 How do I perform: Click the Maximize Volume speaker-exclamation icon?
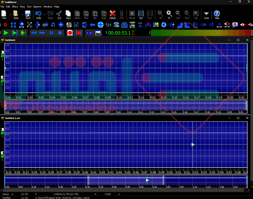(x=211, y=25)
